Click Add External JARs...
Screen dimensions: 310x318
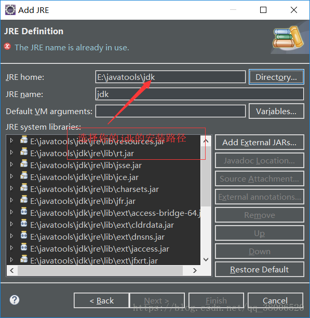(260, 142)
